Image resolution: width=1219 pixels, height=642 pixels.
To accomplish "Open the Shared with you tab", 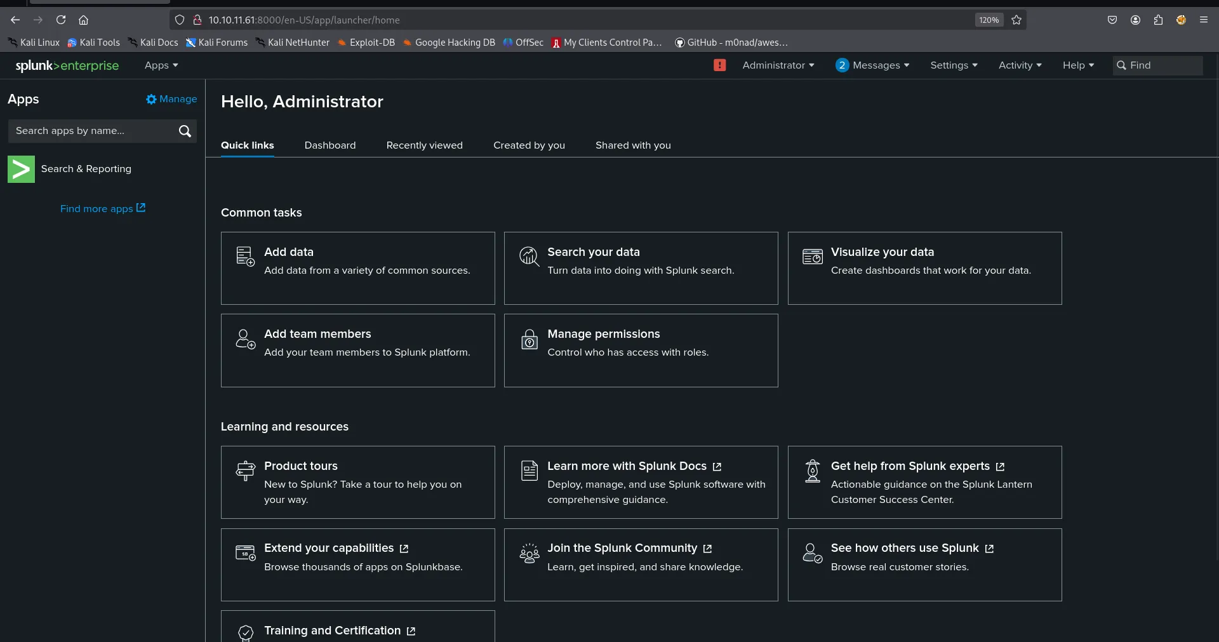I will 633,145.
